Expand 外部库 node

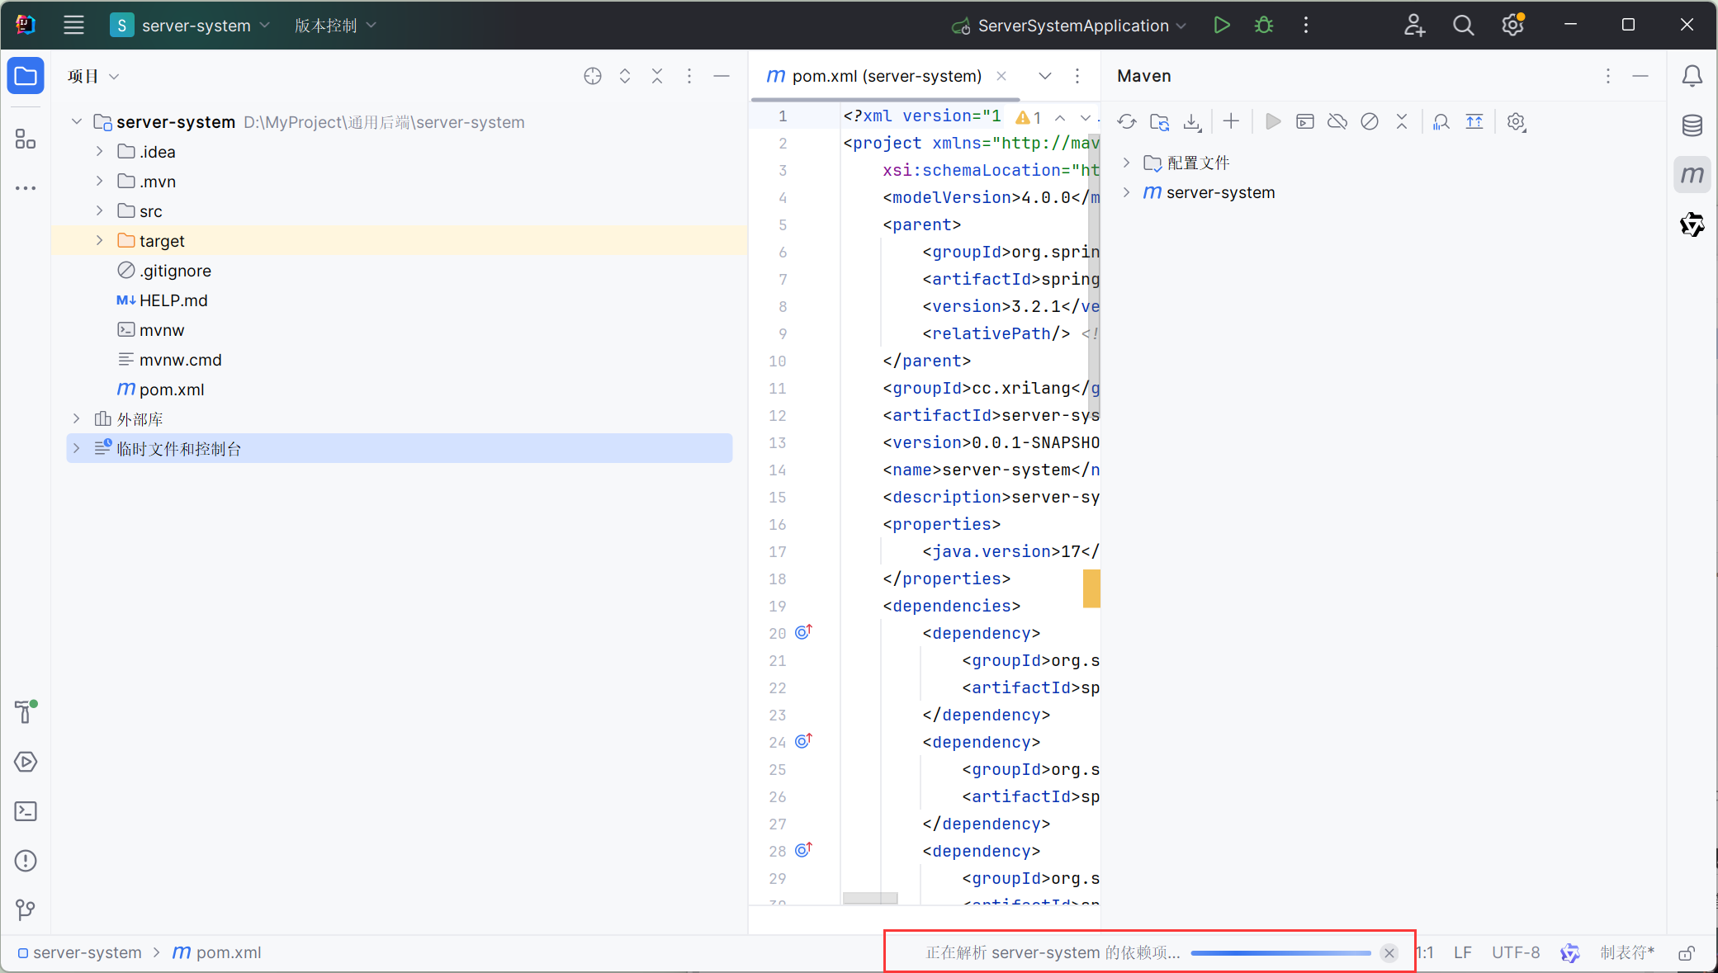coord(76,418)
